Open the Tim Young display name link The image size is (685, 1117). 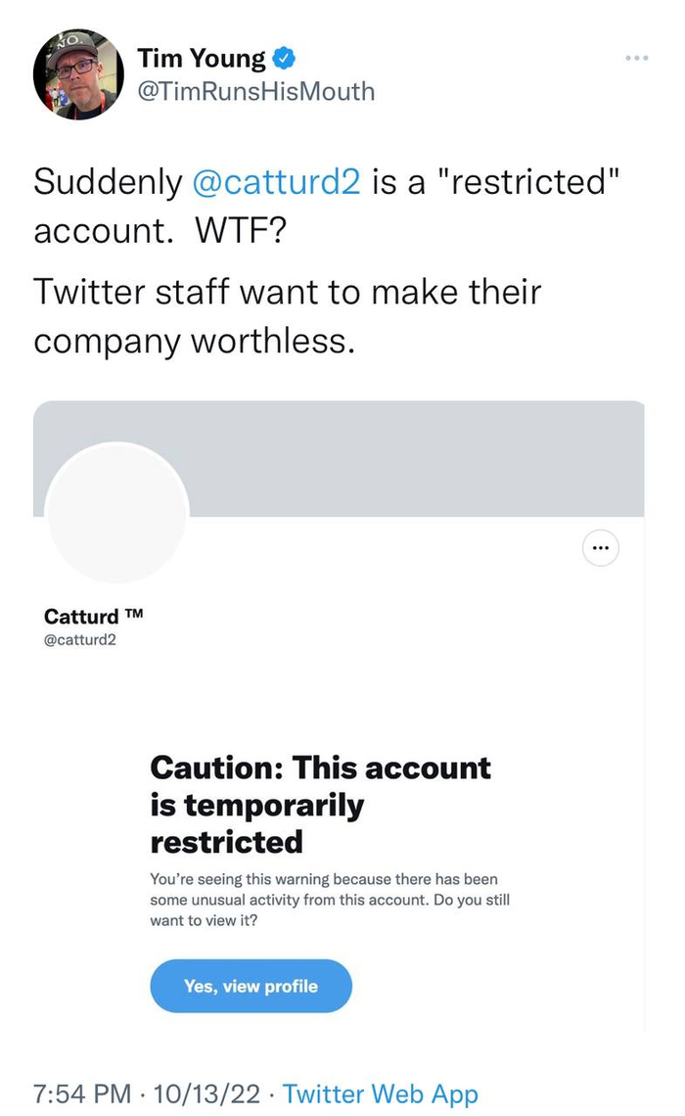[x=202, y=59]
